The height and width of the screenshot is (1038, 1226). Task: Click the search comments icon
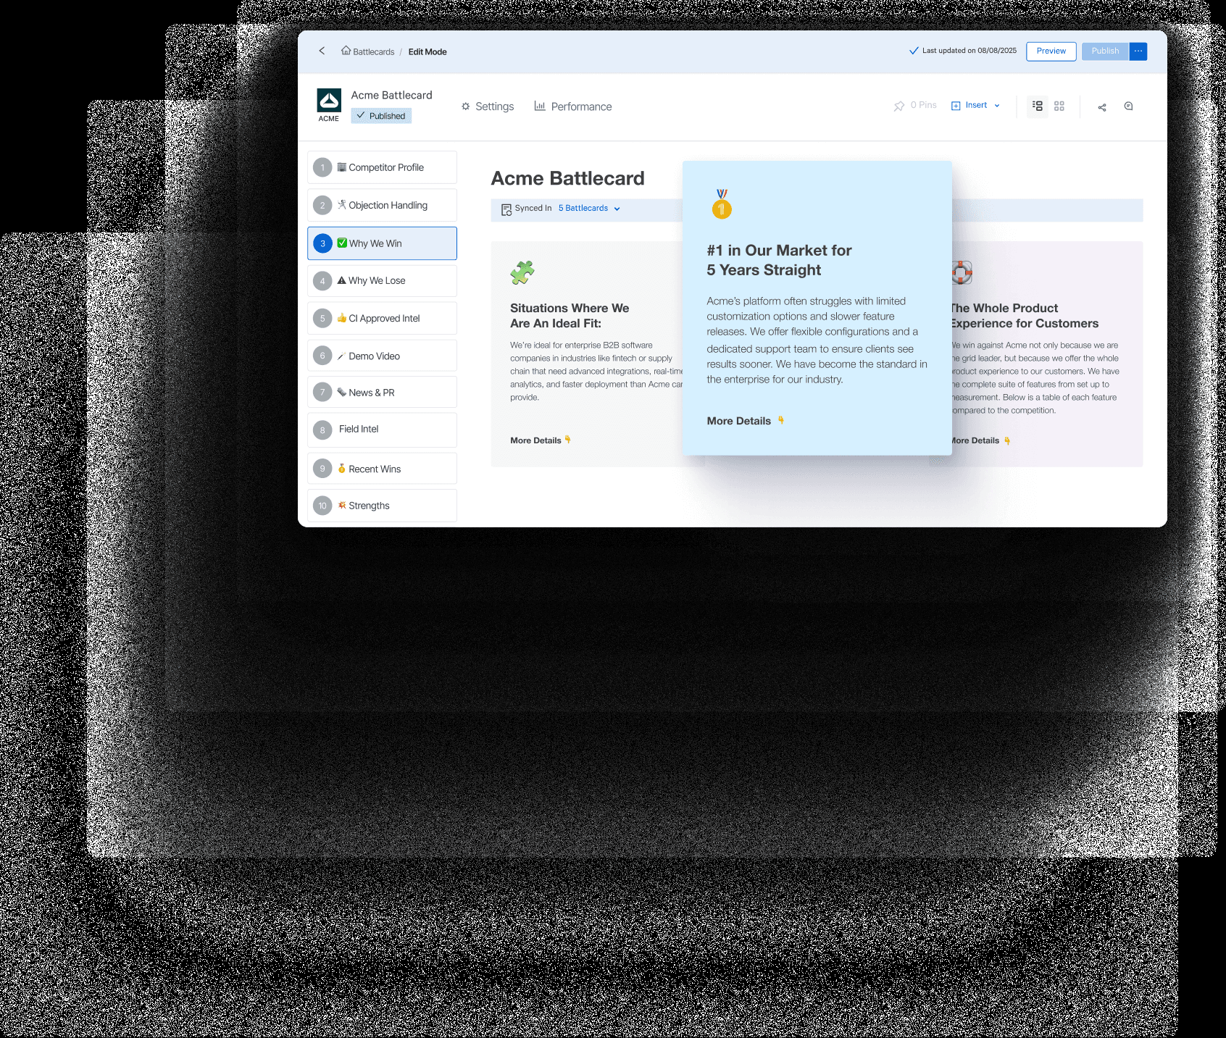pos(1128,106)
